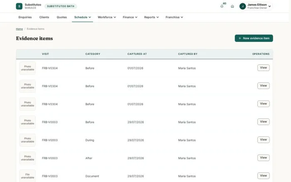The width and height of the screenshot is (291, 182).
Task: Click the Category column header
Action: pos(93,54)
